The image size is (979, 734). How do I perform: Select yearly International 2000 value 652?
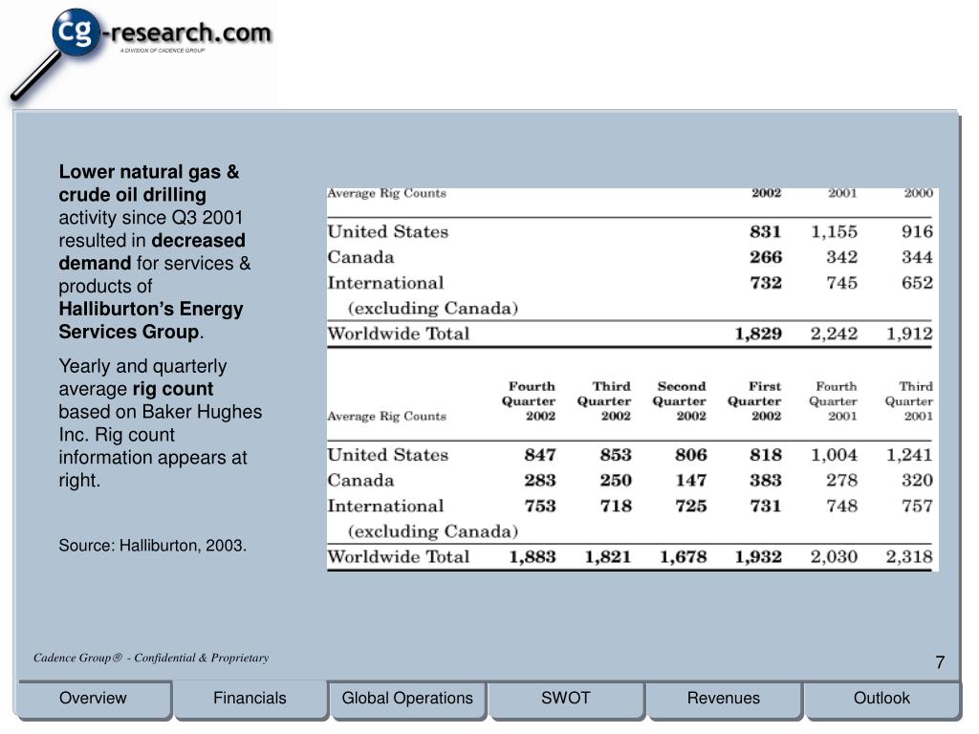917,283
